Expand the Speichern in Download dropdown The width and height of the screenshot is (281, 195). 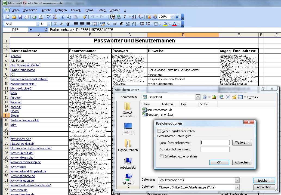[198, 97]
